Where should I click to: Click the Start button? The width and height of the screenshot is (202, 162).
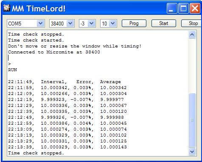[164, 23]
